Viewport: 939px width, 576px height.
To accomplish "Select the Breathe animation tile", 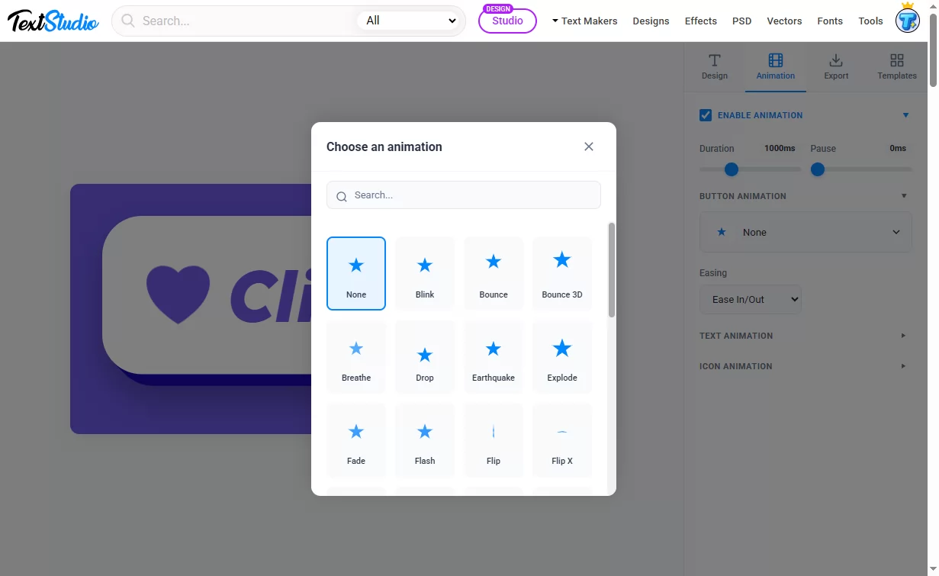I will 356,357.
